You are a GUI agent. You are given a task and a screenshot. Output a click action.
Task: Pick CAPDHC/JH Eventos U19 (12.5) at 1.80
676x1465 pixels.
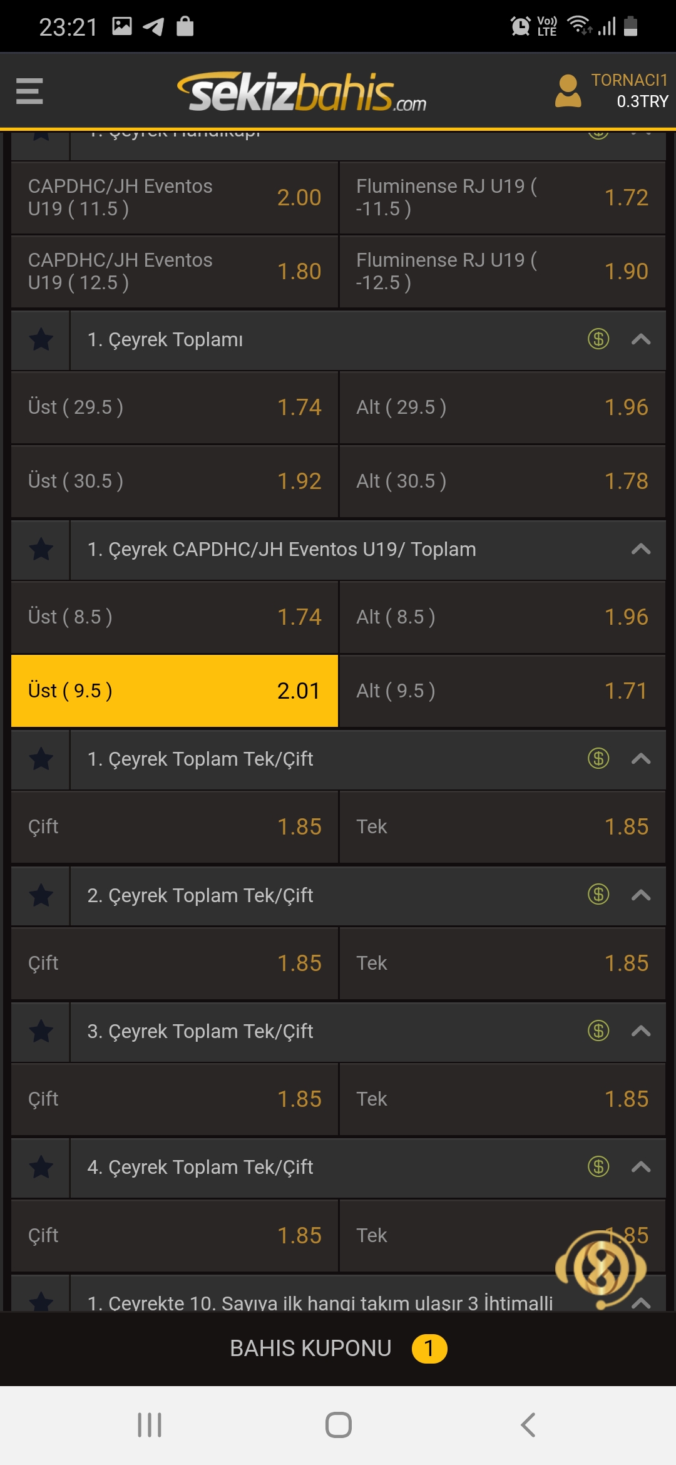click(175, 271)
